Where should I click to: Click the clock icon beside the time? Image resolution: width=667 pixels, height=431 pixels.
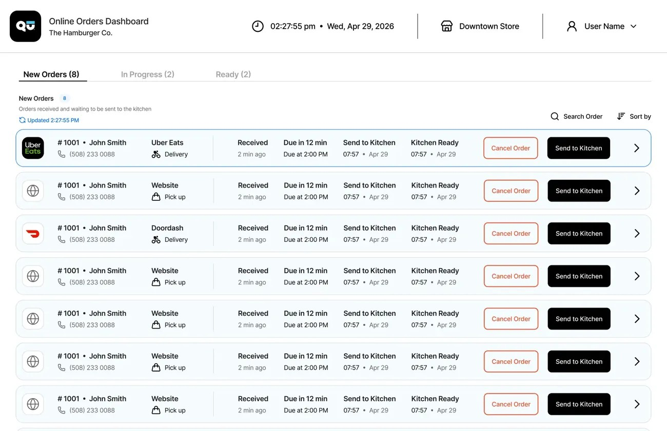click(x=258, y=26)
